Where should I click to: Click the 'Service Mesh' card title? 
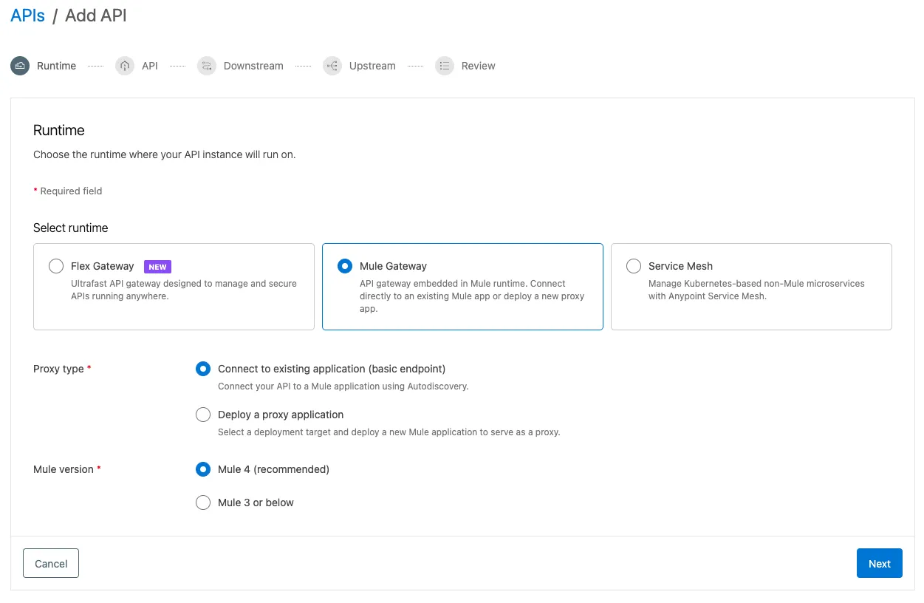click(680, 266)
